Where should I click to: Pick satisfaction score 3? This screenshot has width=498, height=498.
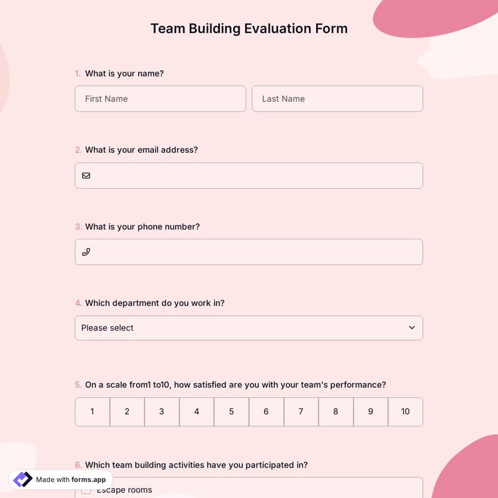[161, 412]
